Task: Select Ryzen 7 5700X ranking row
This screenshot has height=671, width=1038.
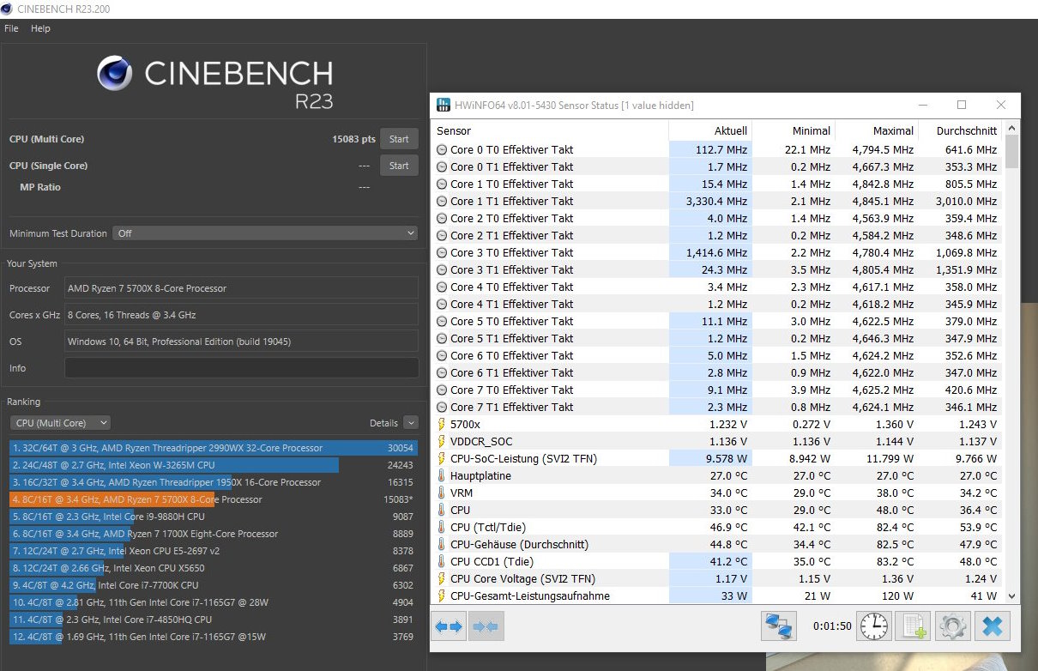Action: [214, 499]
